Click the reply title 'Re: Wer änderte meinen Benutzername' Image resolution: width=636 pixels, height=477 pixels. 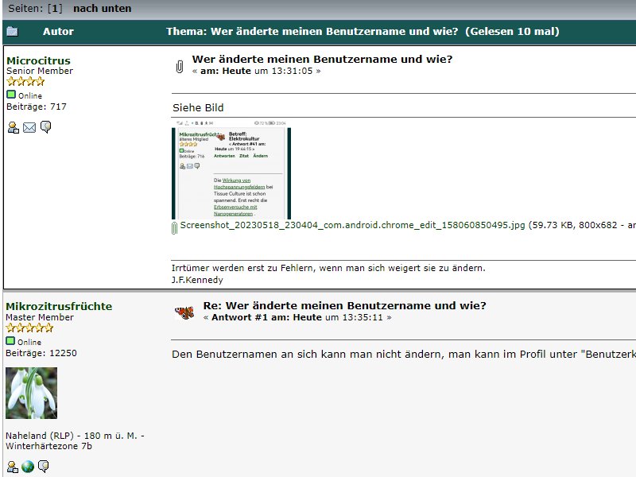[344, 305]
